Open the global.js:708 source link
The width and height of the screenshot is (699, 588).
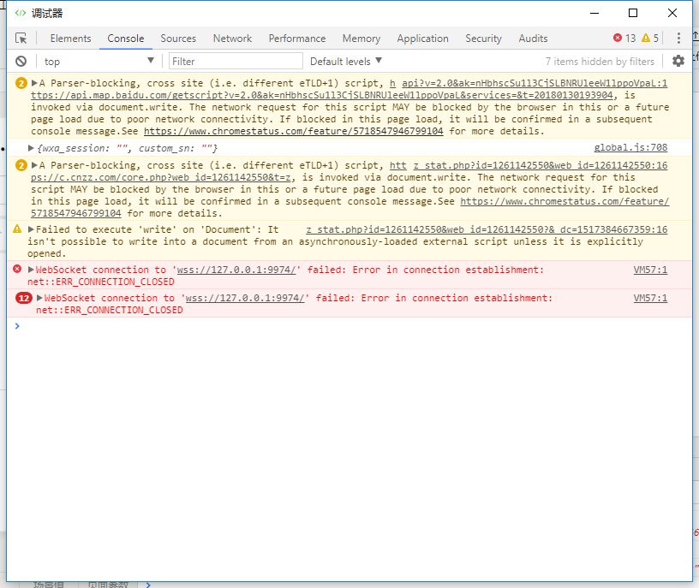(630, 147)
